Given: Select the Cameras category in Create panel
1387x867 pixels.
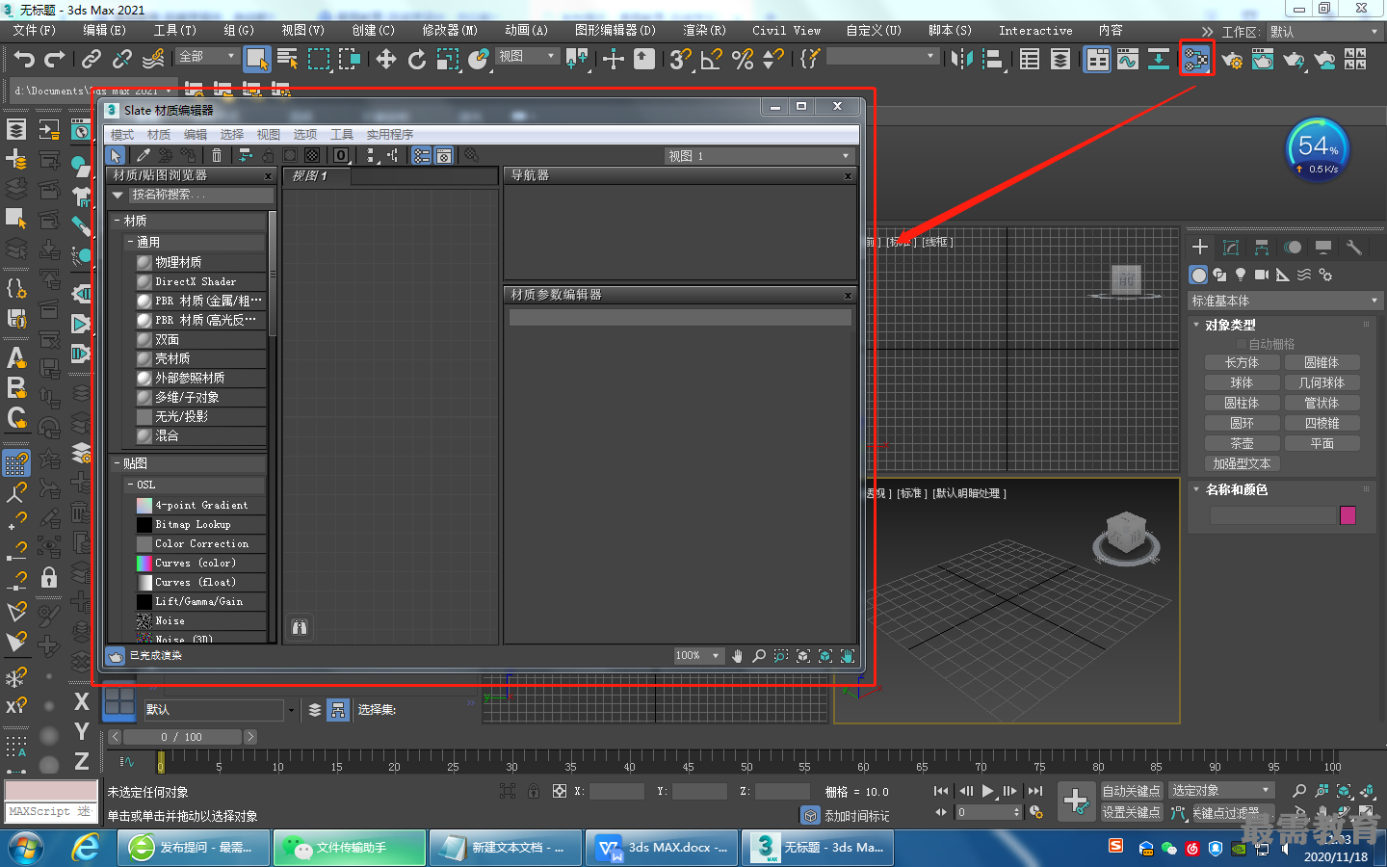Looking at the screenshot, I should 1262,275.
